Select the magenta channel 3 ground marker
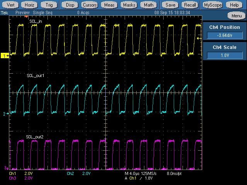 [5, 168]
